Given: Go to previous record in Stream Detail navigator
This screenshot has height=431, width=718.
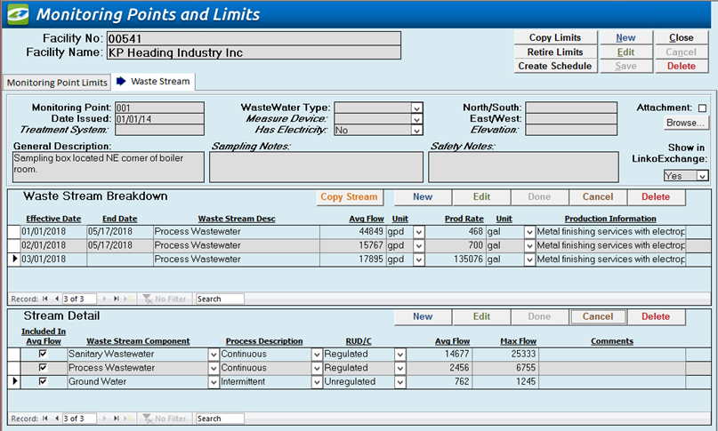Looking at the screenshot, I should click(57, 419).
